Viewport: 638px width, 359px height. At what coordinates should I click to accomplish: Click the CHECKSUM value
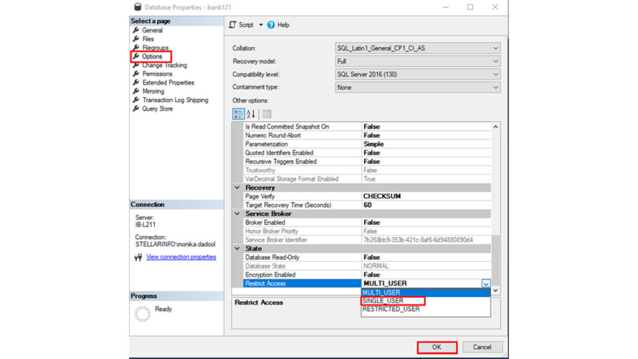pyautogui.click(x=382, y=196)
